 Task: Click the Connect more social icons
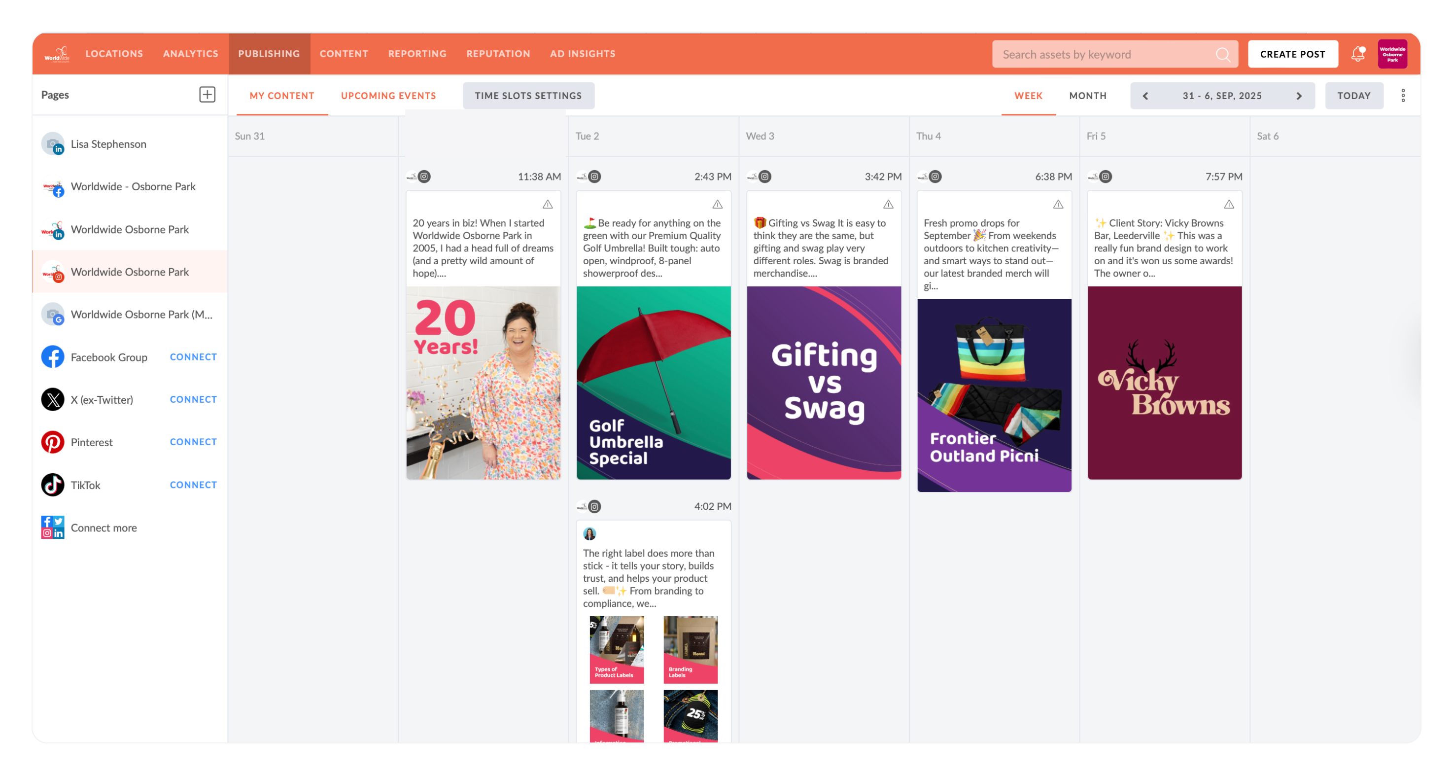52,528
